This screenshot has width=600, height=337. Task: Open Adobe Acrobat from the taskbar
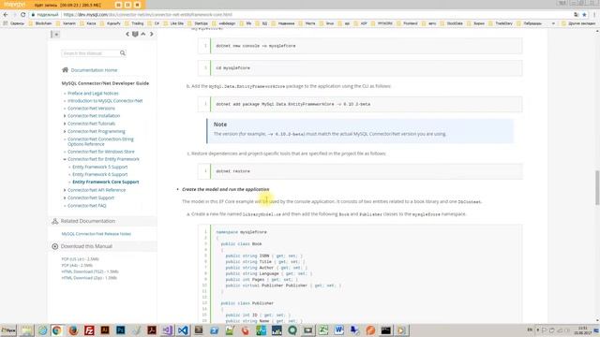click(152, 330)
